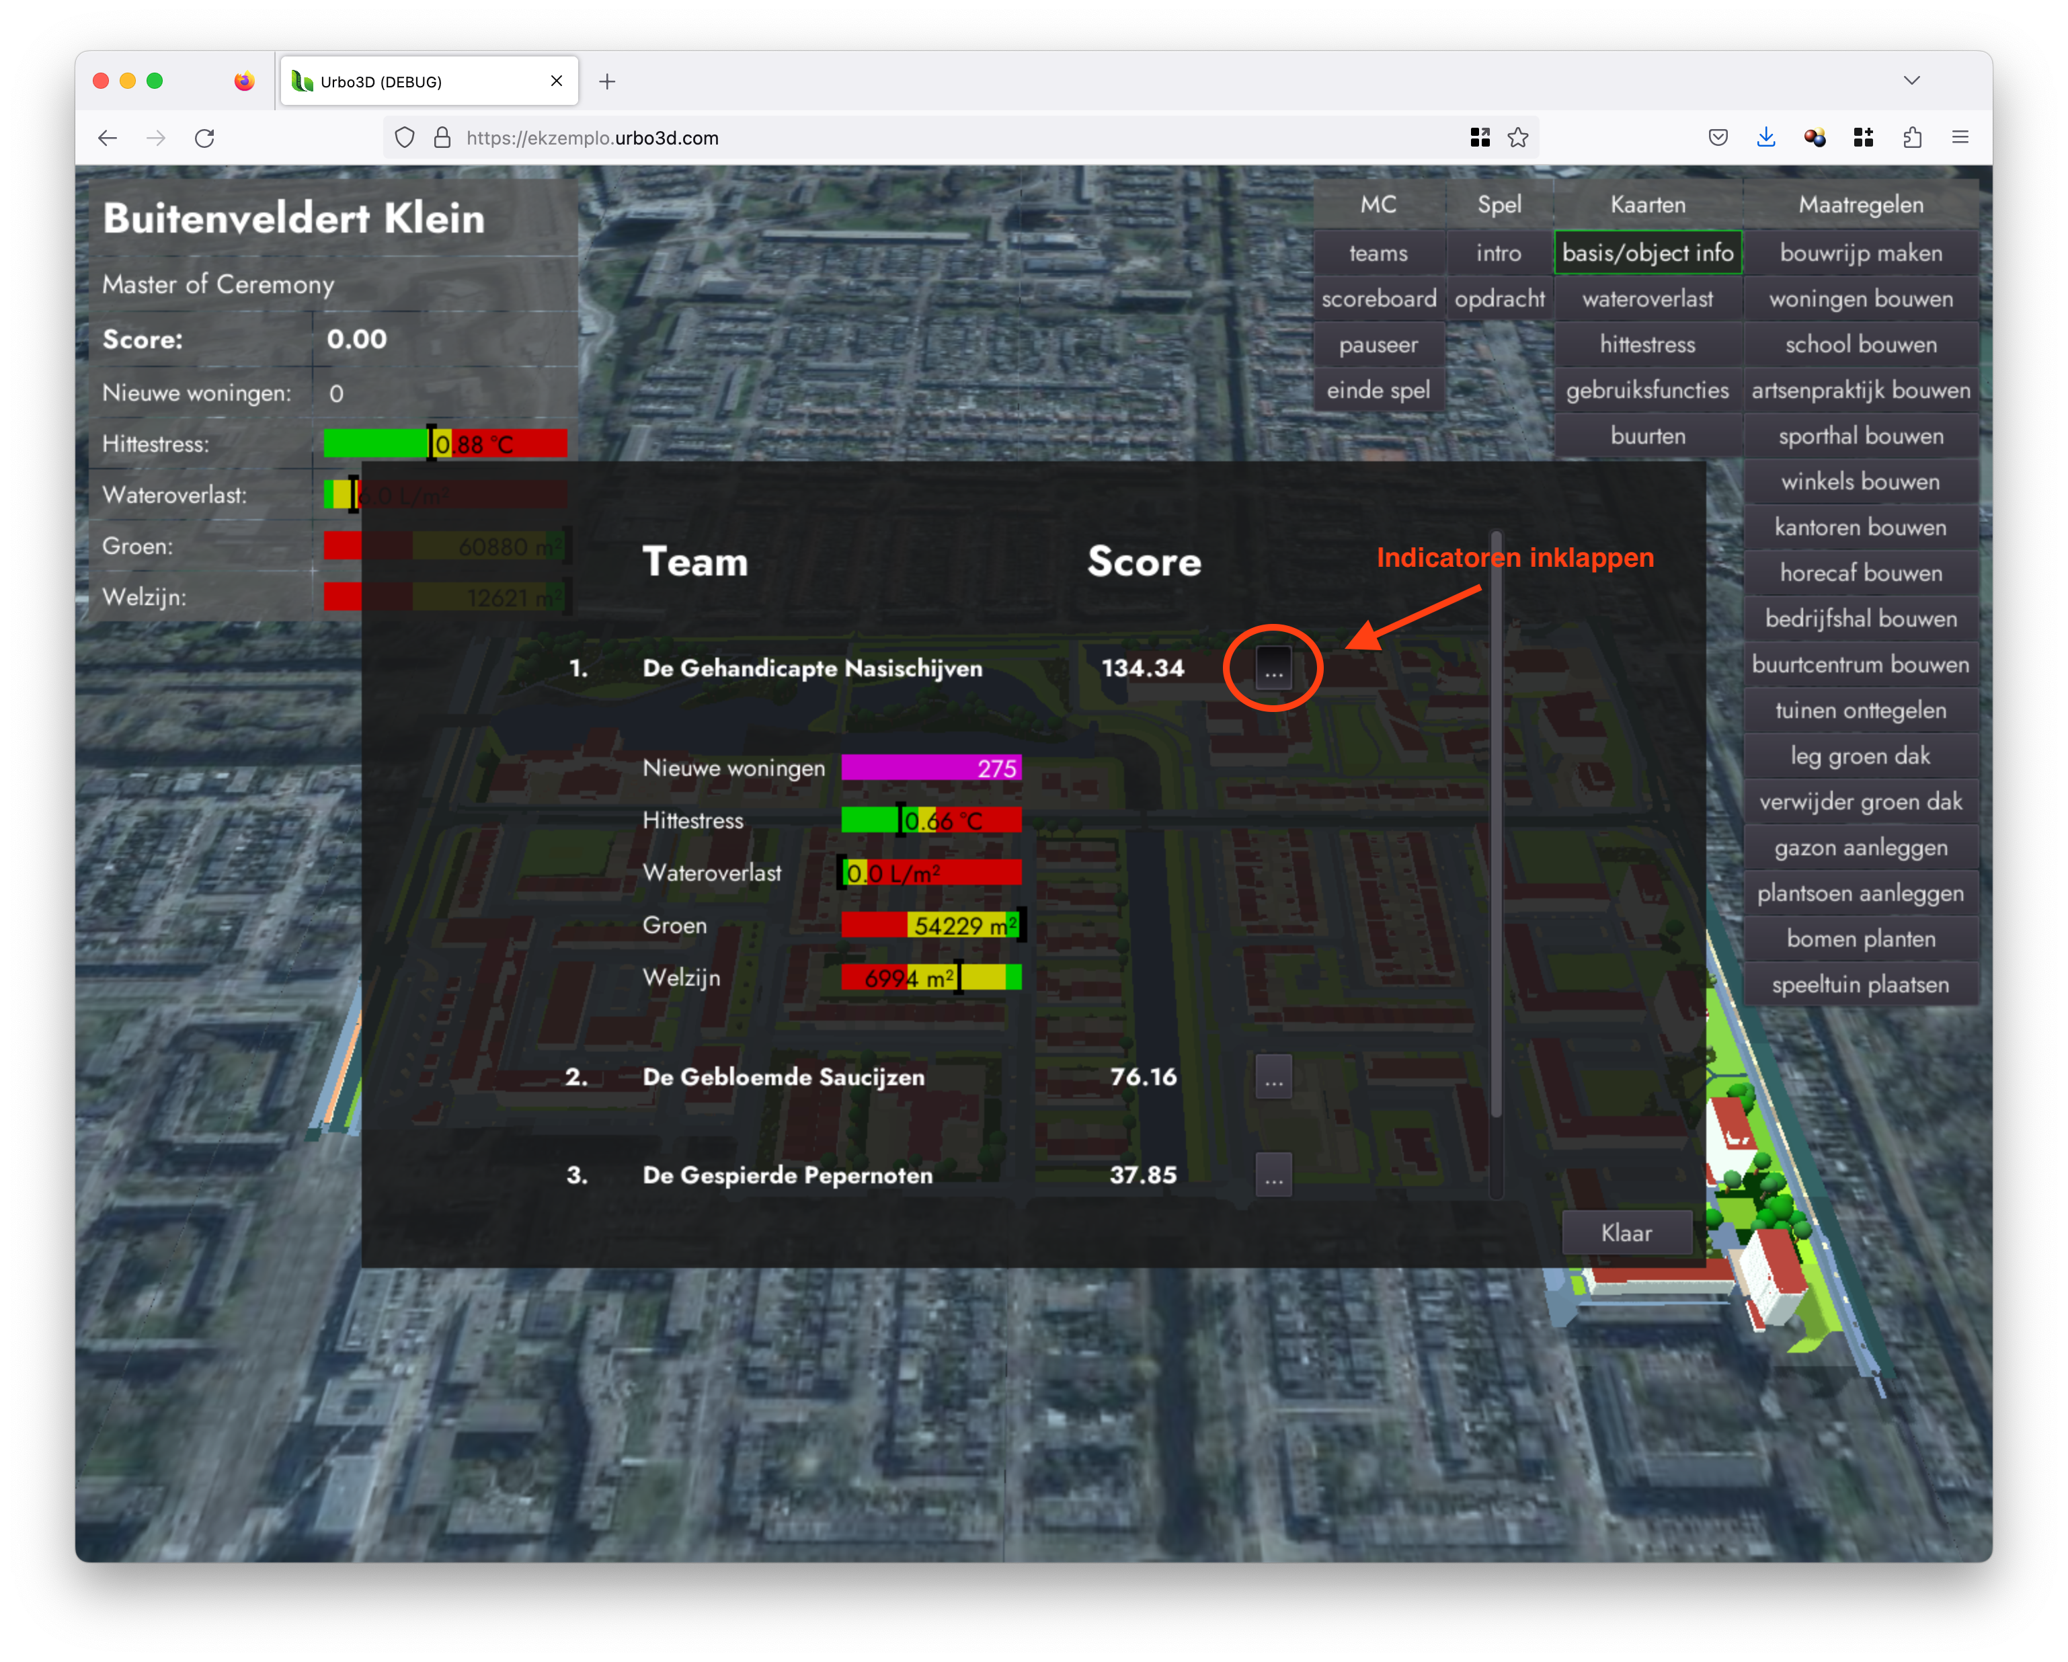
Task: Select the Urbo3D (DEBUG) tab
Action: pyautogui.click(x=429, y=81)
